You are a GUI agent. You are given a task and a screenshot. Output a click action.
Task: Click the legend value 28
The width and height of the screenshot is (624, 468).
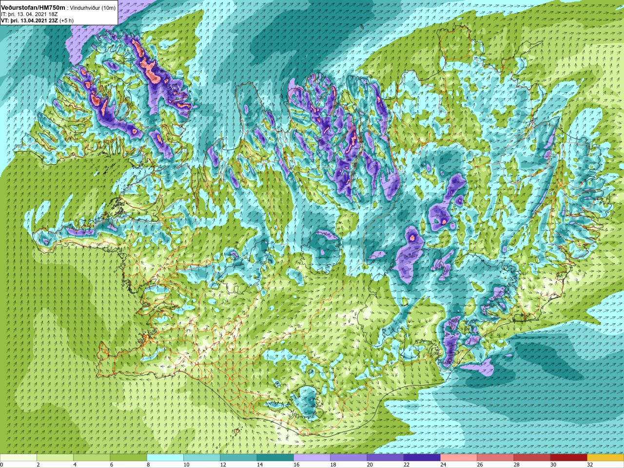[x=517, y=465]
